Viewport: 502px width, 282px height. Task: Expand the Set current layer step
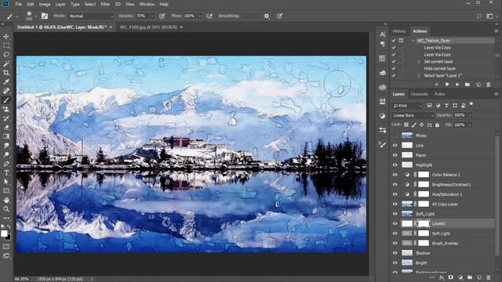tap(418, 61)
